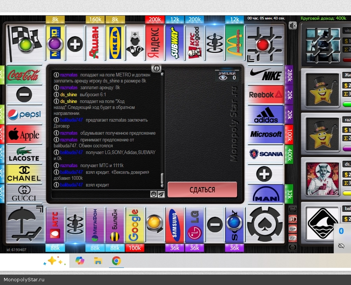Select the Билайн property tile
This screenshot has width=351, height=285.
tap(115, 224)
